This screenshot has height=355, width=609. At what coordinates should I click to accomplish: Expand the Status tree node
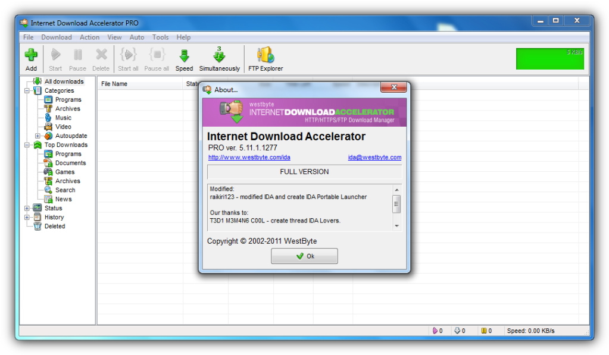(27, 208)
